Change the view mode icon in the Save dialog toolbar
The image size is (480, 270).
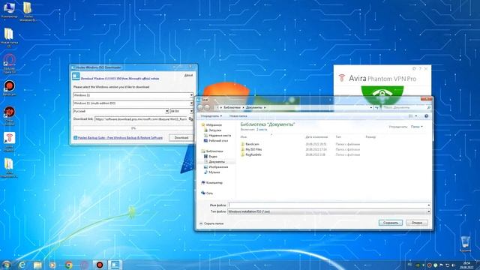[x=411, y=116]
